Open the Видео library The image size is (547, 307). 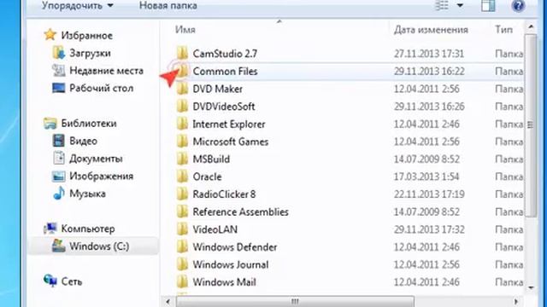click(x=83, y=141)
